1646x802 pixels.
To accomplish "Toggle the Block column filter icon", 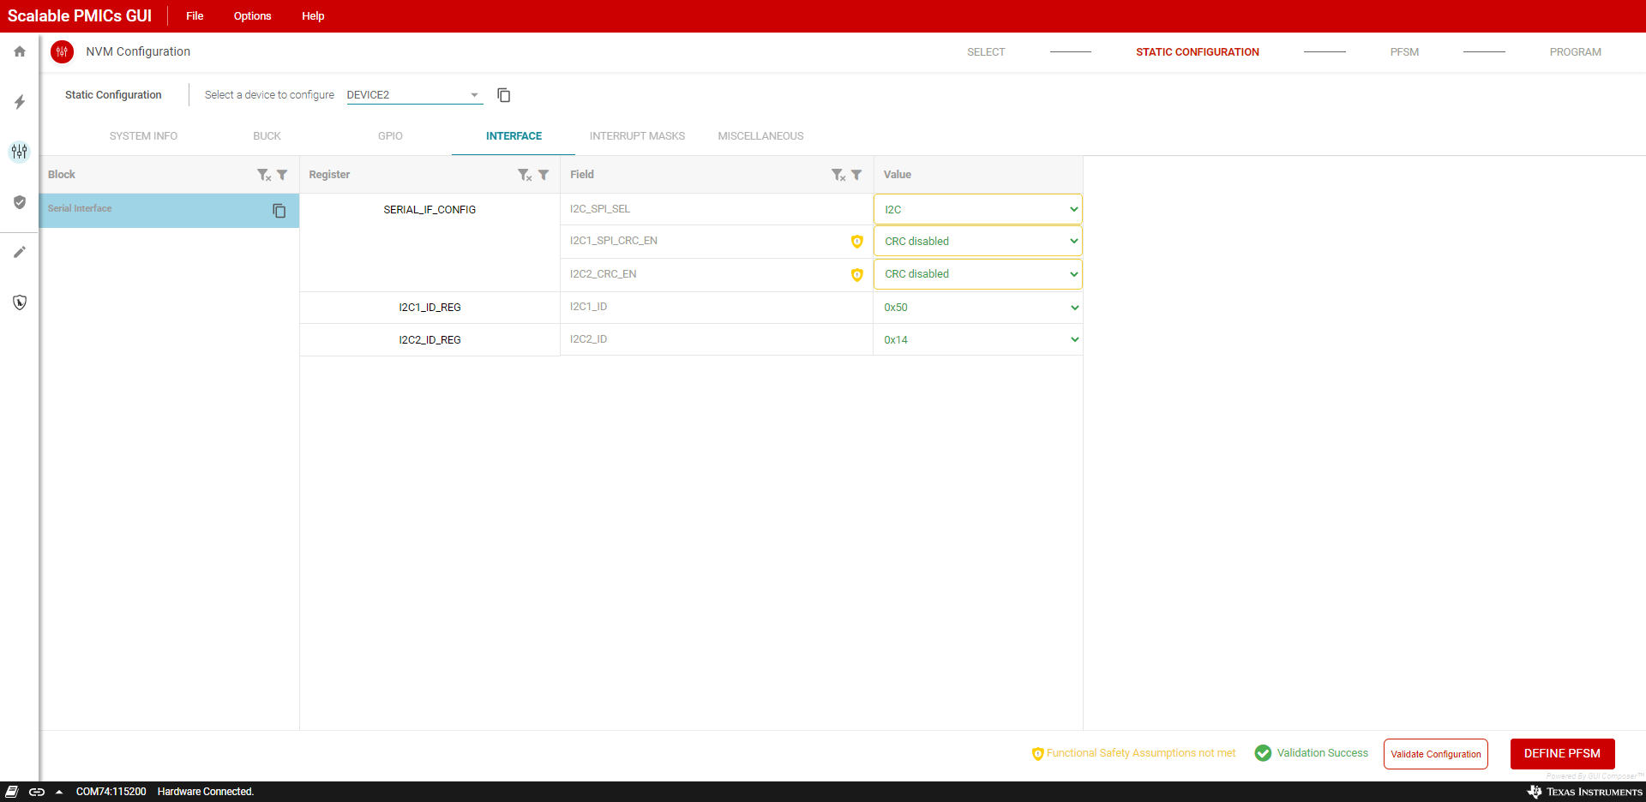I will point(282,175).
